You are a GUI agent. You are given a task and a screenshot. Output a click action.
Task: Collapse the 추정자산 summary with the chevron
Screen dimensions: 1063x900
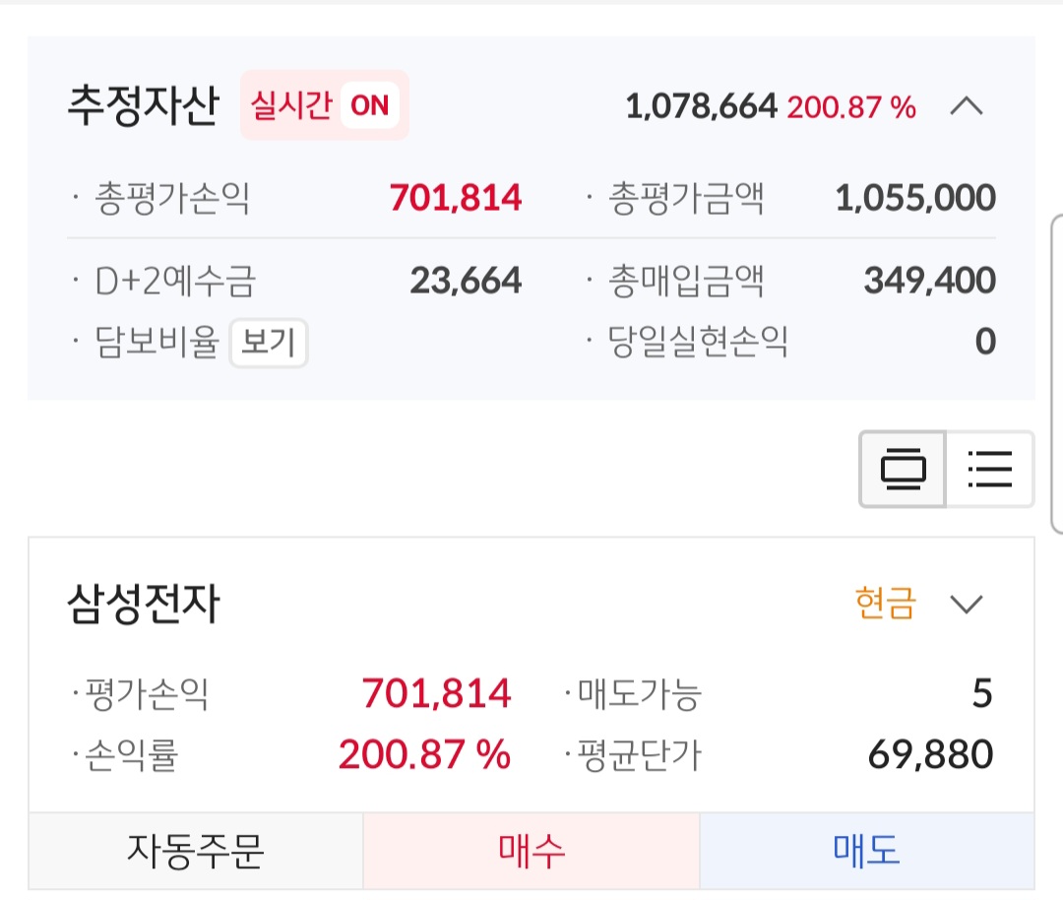966,106
